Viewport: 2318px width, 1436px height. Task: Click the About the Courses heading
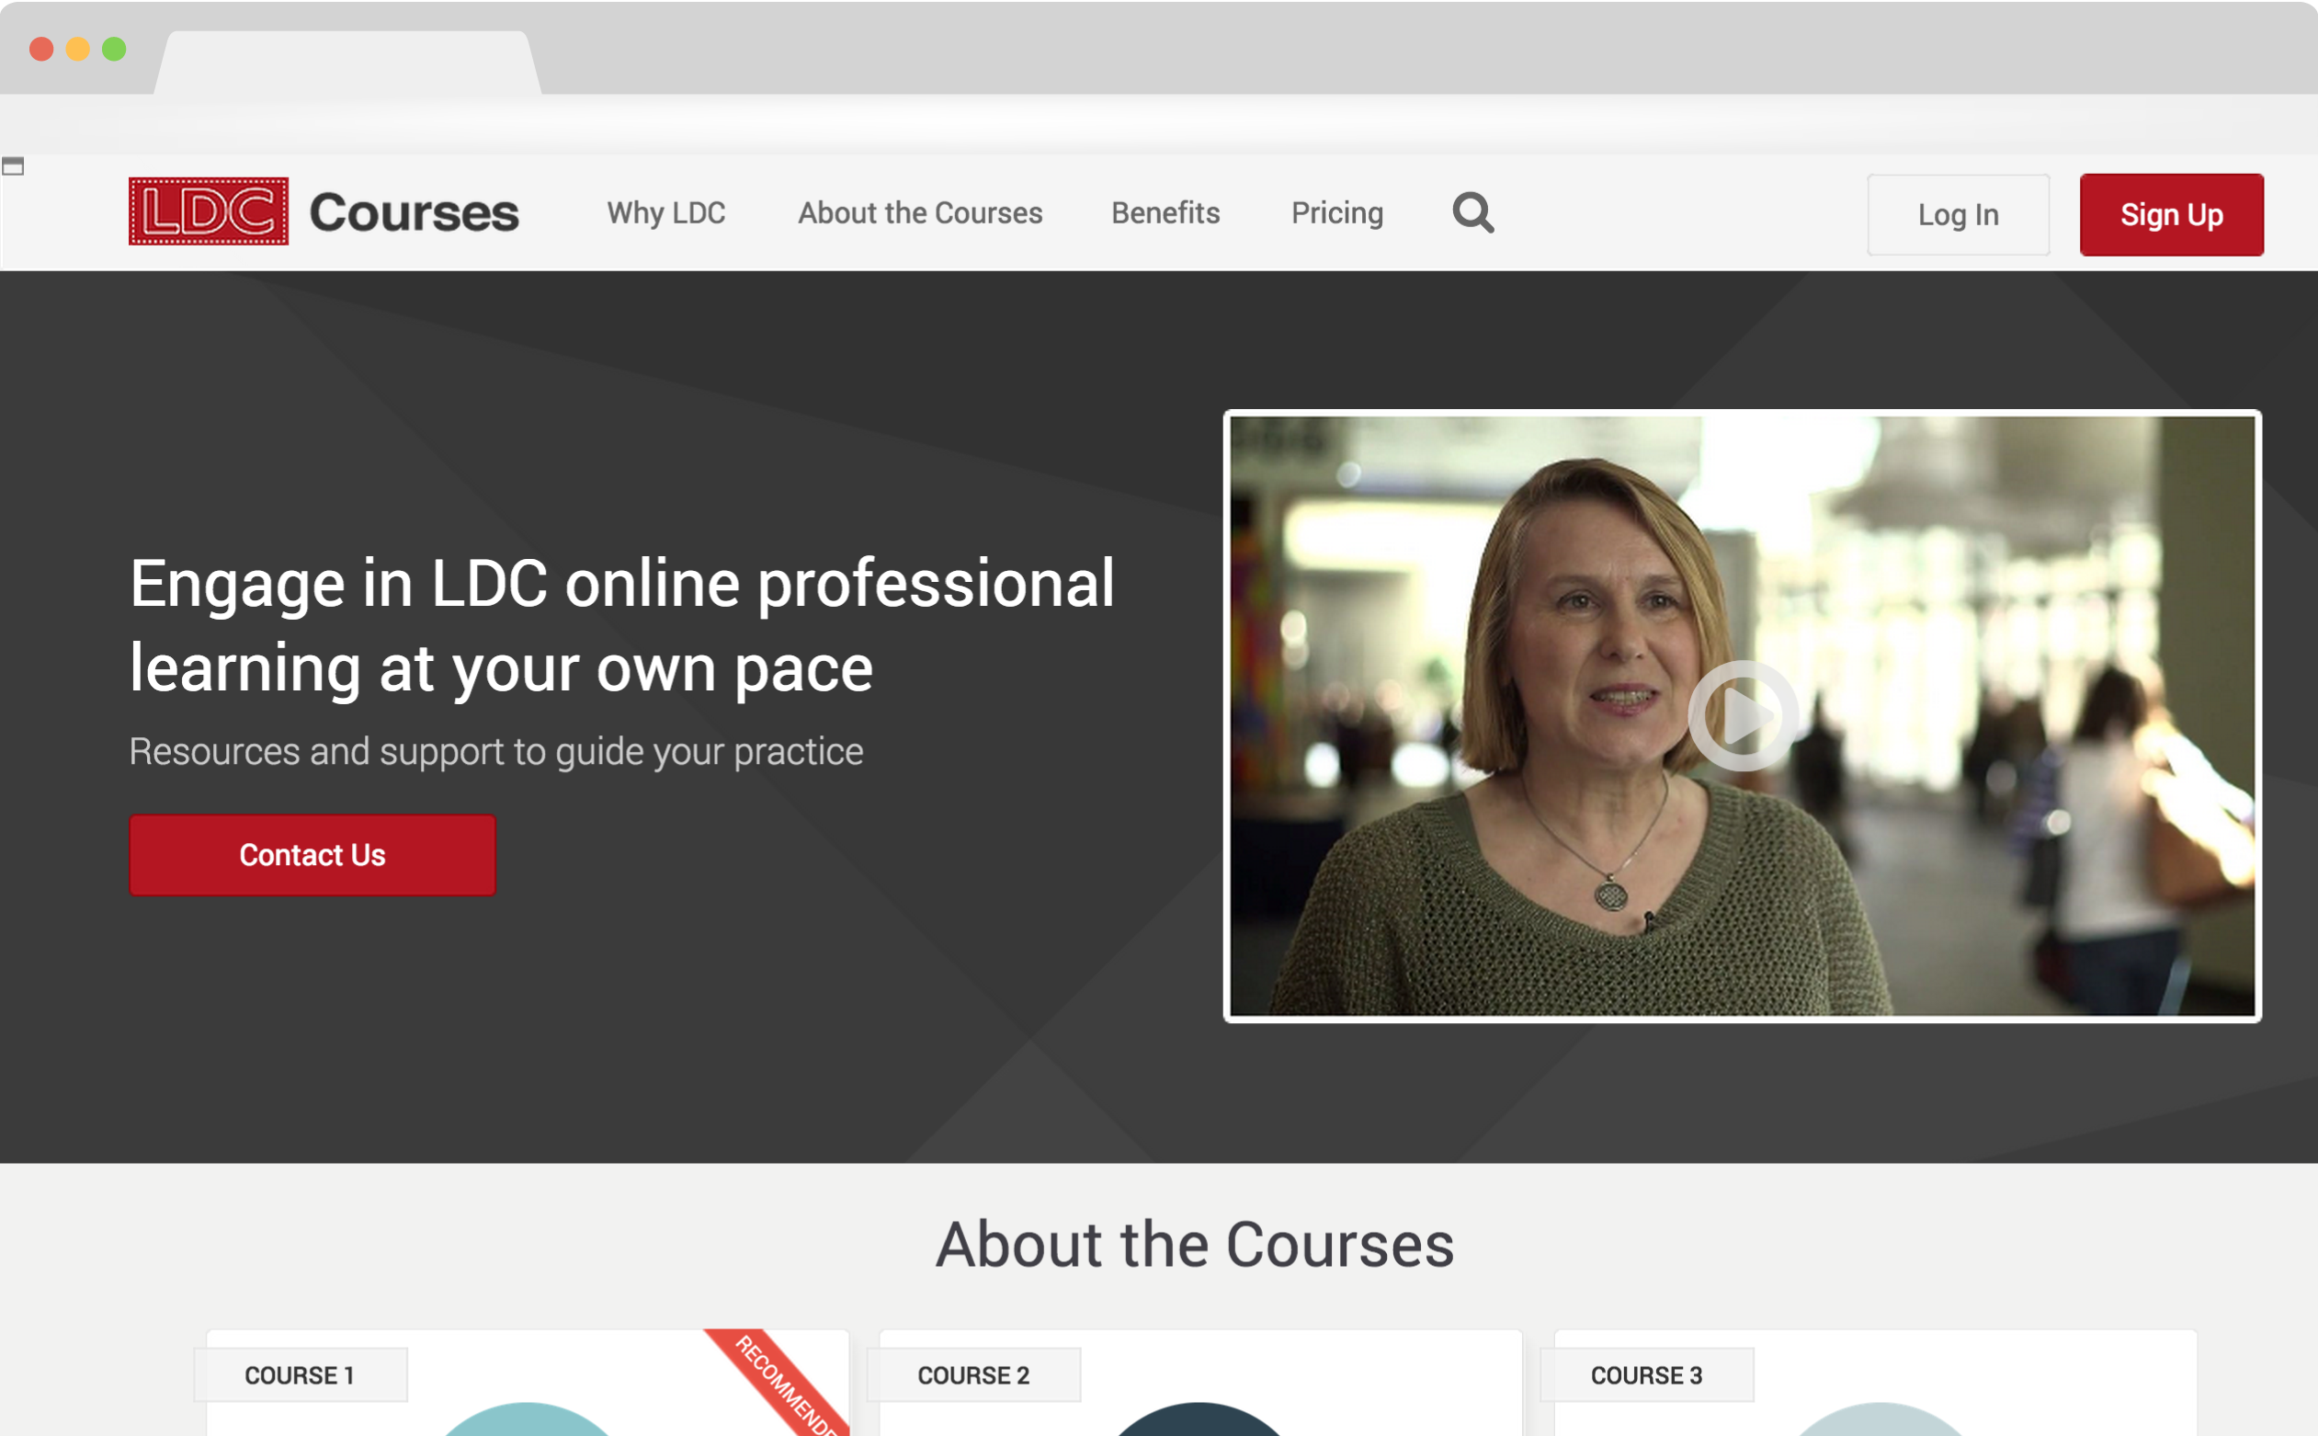click(x=1195, y=1244)
